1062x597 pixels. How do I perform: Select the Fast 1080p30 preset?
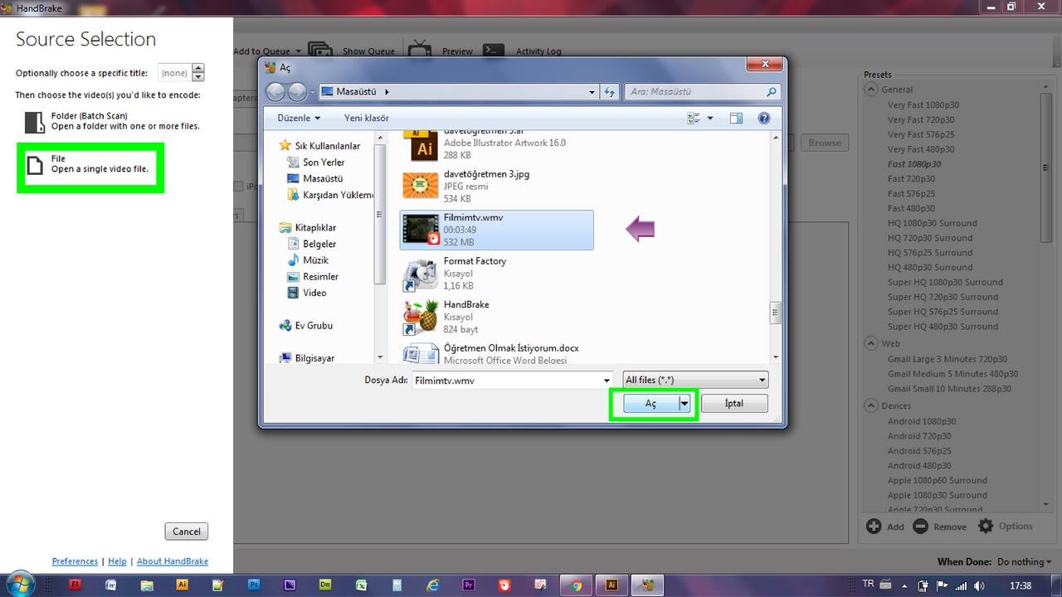click(914, 164)
